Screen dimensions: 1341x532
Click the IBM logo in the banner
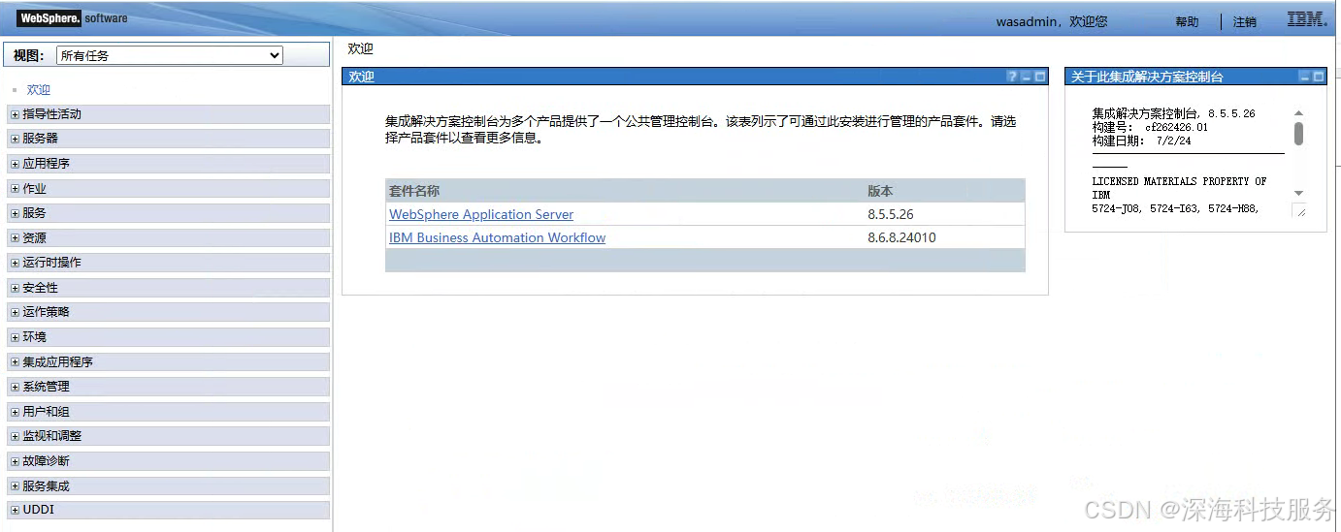coord(1307,19)
